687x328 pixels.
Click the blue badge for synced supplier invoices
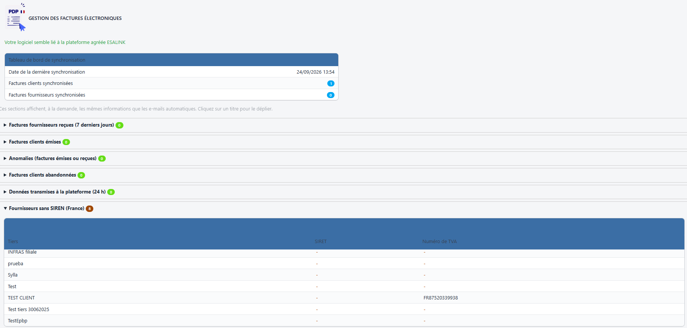click(x=331, y=95)
